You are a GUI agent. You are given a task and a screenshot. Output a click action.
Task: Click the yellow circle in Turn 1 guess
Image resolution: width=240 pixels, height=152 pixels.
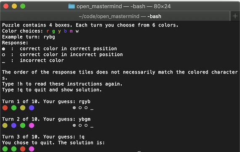[23, 108]
